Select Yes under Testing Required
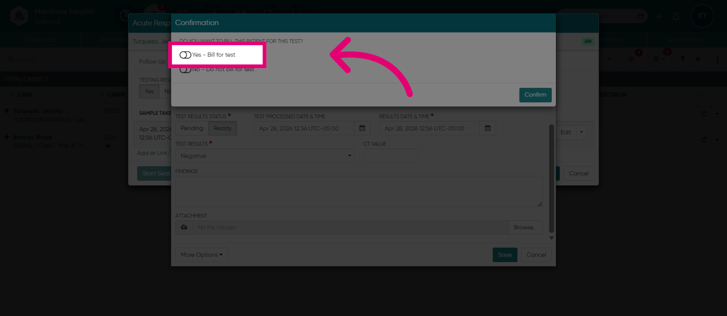 click(149, 91)
